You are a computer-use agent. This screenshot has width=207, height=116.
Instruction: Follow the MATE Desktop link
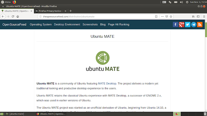coord(107,83)
